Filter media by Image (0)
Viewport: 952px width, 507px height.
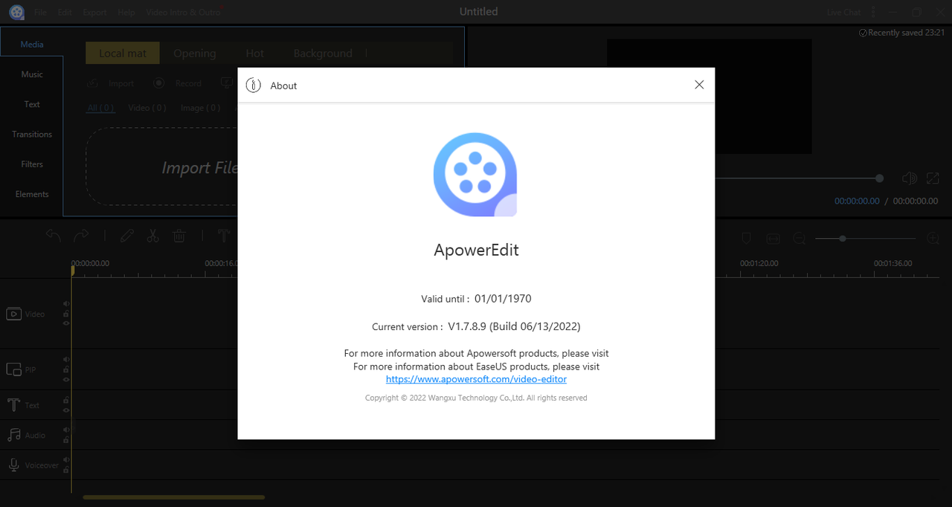click(201, 108)
